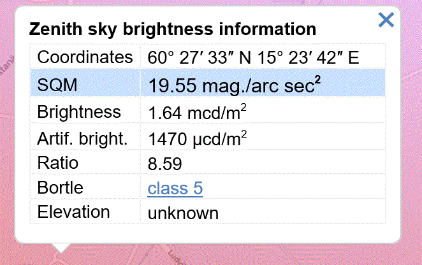Screen dimensions: 422x265
Task: Click the Brightness label cell
Action: tap(85, 111)
